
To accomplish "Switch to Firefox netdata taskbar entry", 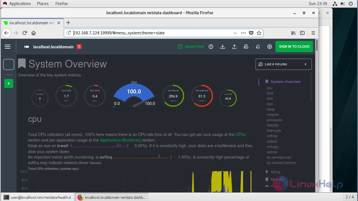I will click(112, 197).
